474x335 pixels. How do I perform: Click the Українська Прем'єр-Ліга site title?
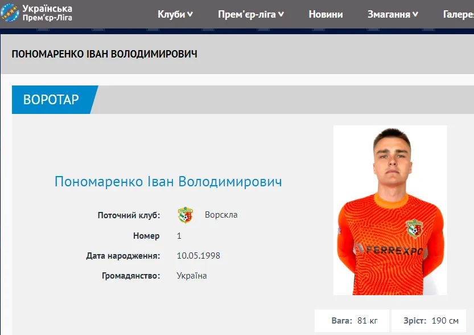click(47, 13)
